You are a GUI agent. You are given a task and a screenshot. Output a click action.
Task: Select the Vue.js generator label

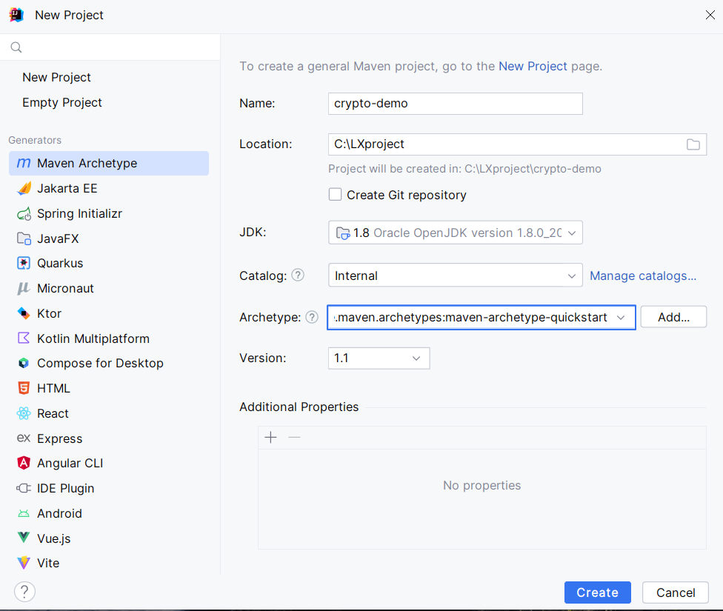click(54, 538)
